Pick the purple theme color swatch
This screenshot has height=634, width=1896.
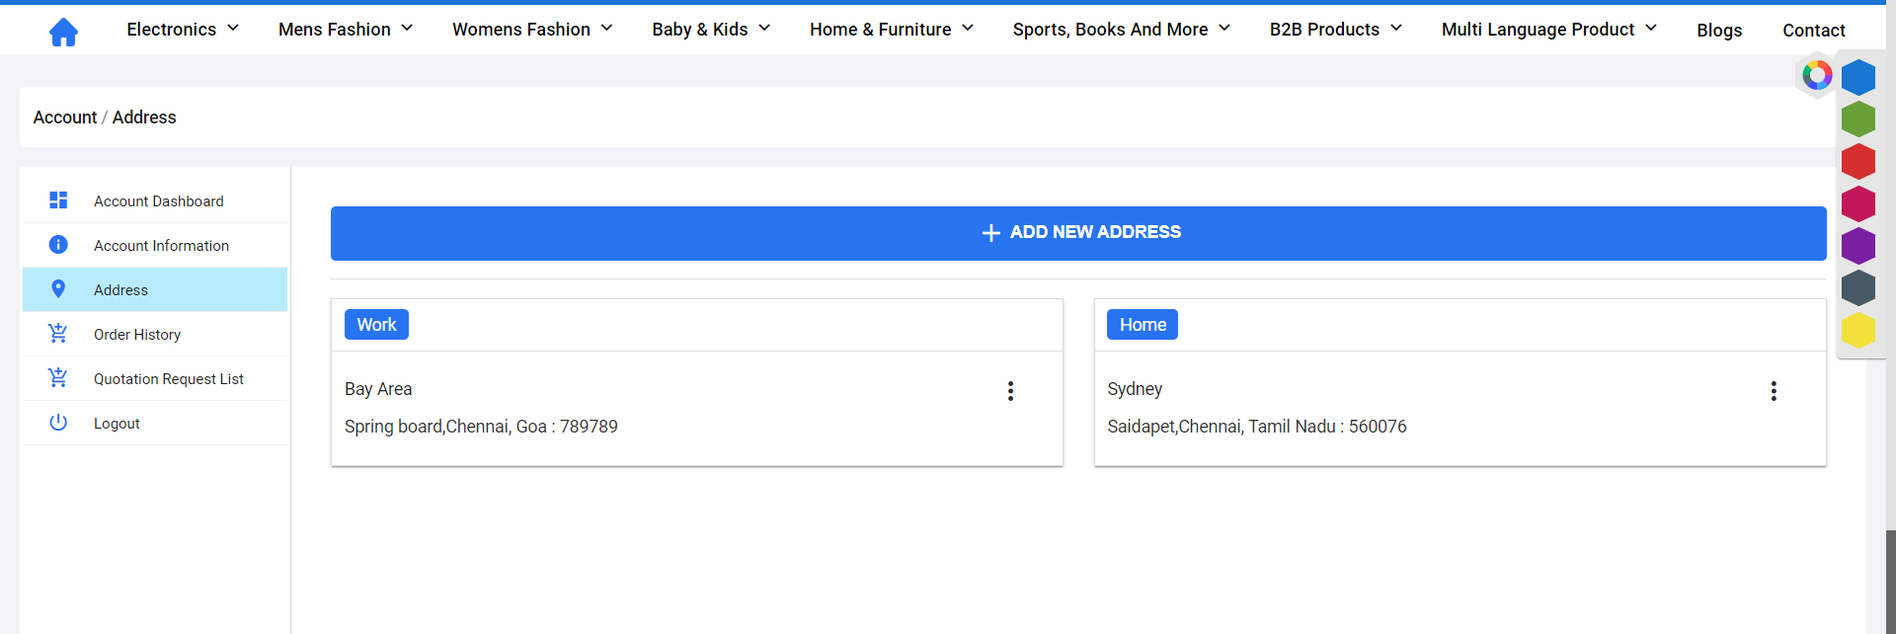pyautogui.click(x=1858, y=246)
